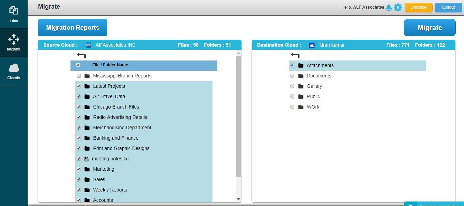Click the meeting notes.txt file icon
464x206 pixels.
(x=87, y=159)
